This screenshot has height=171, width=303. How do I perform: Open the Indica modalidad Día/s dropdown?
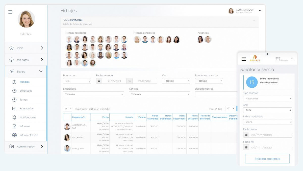point(268,122)
